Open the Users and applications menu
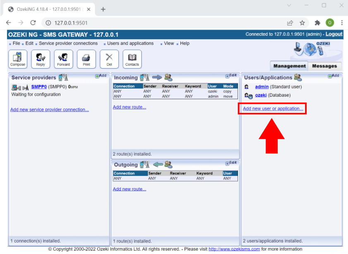This screenshot has height=254, width=348. click(130, 43)
